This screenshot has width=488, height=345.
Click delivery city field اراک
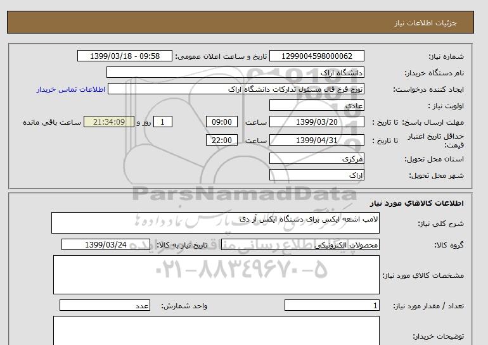pos(316,175)
